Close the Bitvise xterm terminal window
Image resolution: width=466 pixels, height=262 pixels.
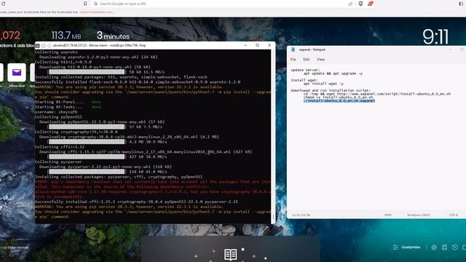(x=269, y=45)
